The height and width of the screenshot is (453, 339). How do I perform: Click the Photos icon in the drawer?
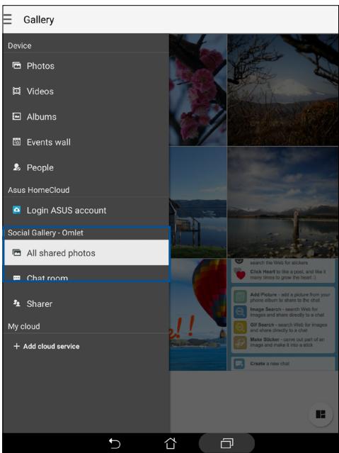coord(17,66)
